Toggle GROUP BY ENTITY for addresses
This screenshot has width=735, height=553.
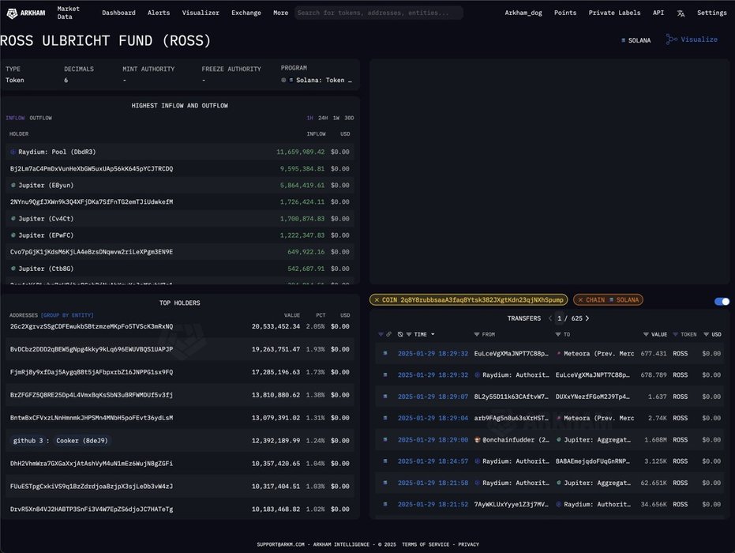tap(66, 315)
